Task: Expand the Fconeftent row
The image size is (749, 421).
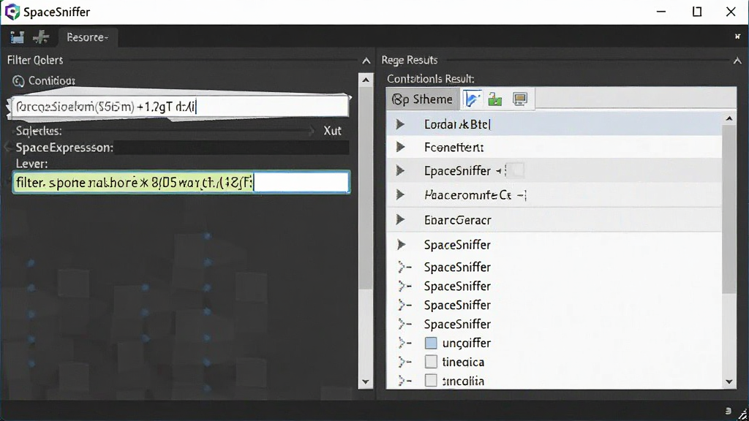Action: pos(400,147)
